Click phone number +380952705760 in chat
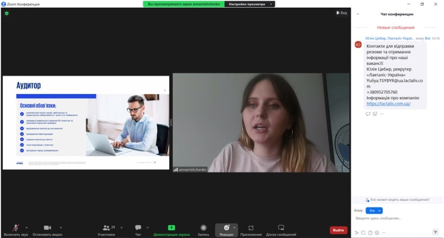Image resolution: width=444 pixels, height=238 pixels. point(382,92)
